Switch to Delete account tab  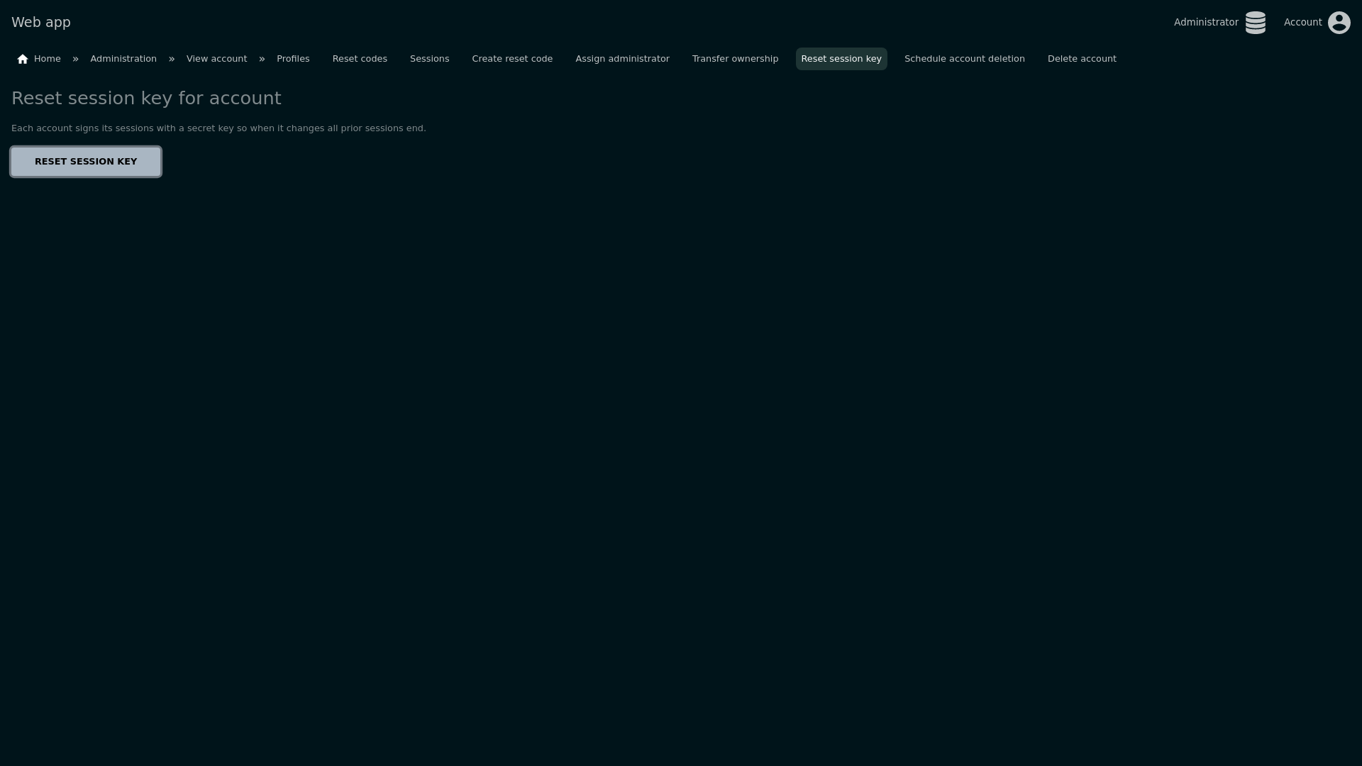coord(1081,59)
